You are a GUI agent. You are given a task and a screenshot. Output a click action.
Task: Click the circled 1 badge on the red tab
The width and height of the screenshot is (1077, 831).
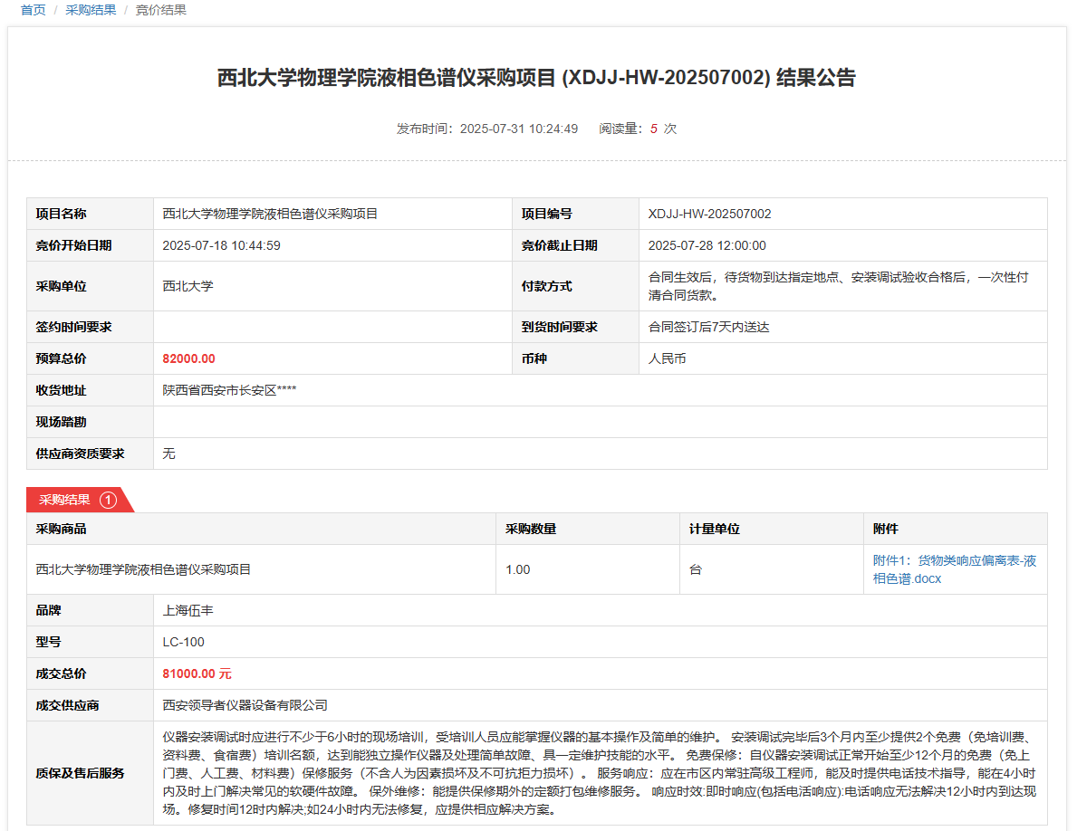[x=108, y=500]
